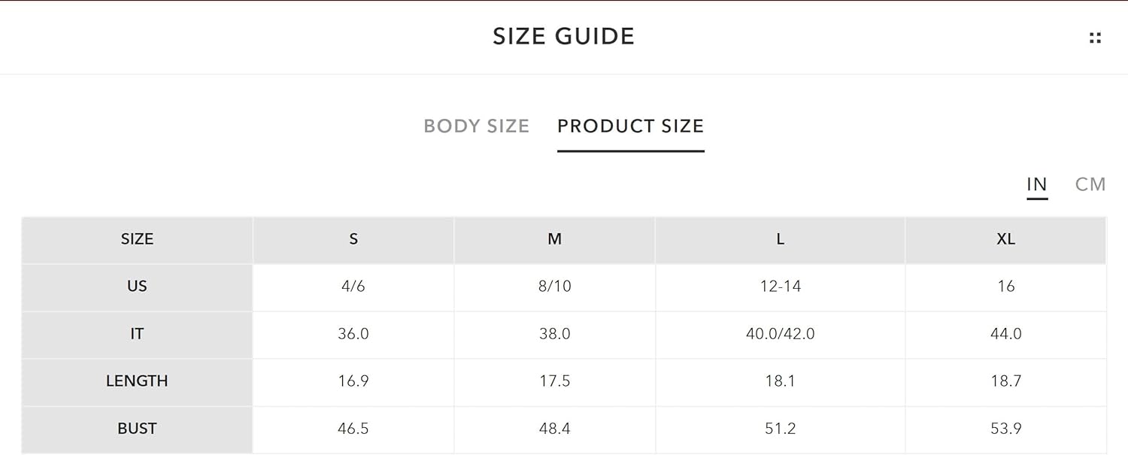Image resolution: width=1128 pixels, height=455 pixels.
Task: Click the XL size column header
Action: 1006,239
